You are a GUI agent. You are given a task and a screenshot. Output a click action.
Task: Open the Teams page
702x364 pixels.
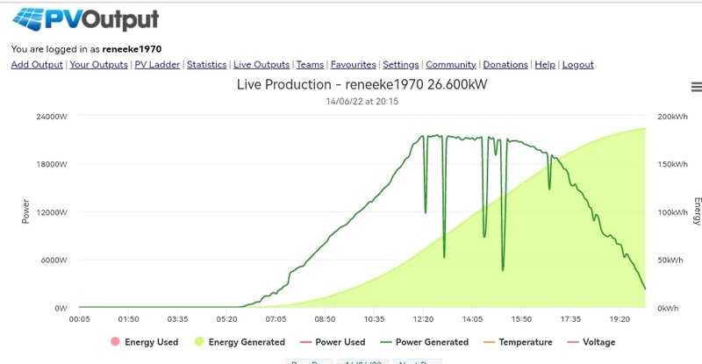pos(310,65)
